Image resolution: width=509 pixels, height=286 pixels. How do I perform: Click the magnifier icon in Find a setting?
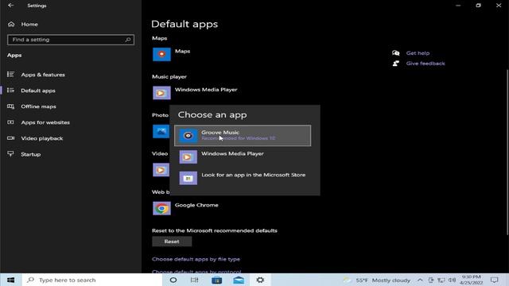128,40
